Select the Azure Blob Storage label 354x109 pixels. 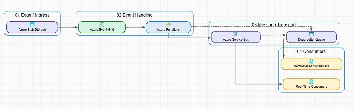pos(32,30)
